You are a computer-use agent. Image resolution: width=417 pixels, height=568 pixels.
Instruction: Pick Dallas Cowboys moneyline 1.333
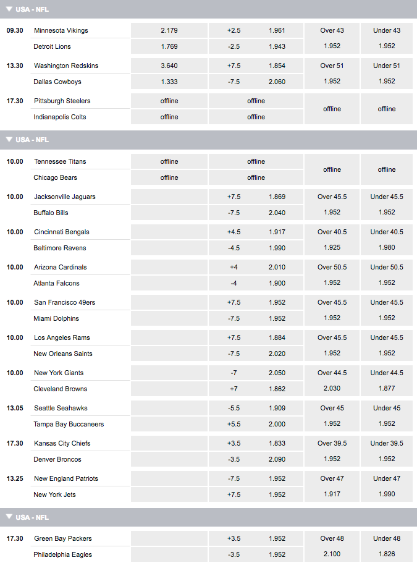tap(169, 82)
